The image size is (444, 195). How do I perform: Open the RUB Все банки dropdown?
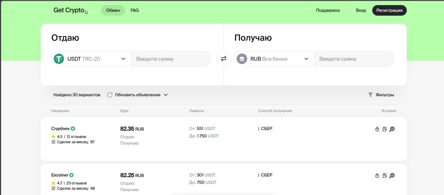[306, 59]
